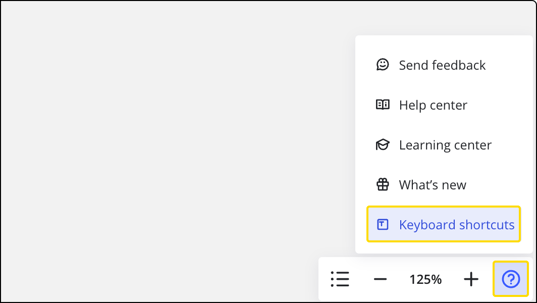This screenshot has width=537, height=303.
Task: Click the gift box What's new icon
Action: (x=383, y=185)
